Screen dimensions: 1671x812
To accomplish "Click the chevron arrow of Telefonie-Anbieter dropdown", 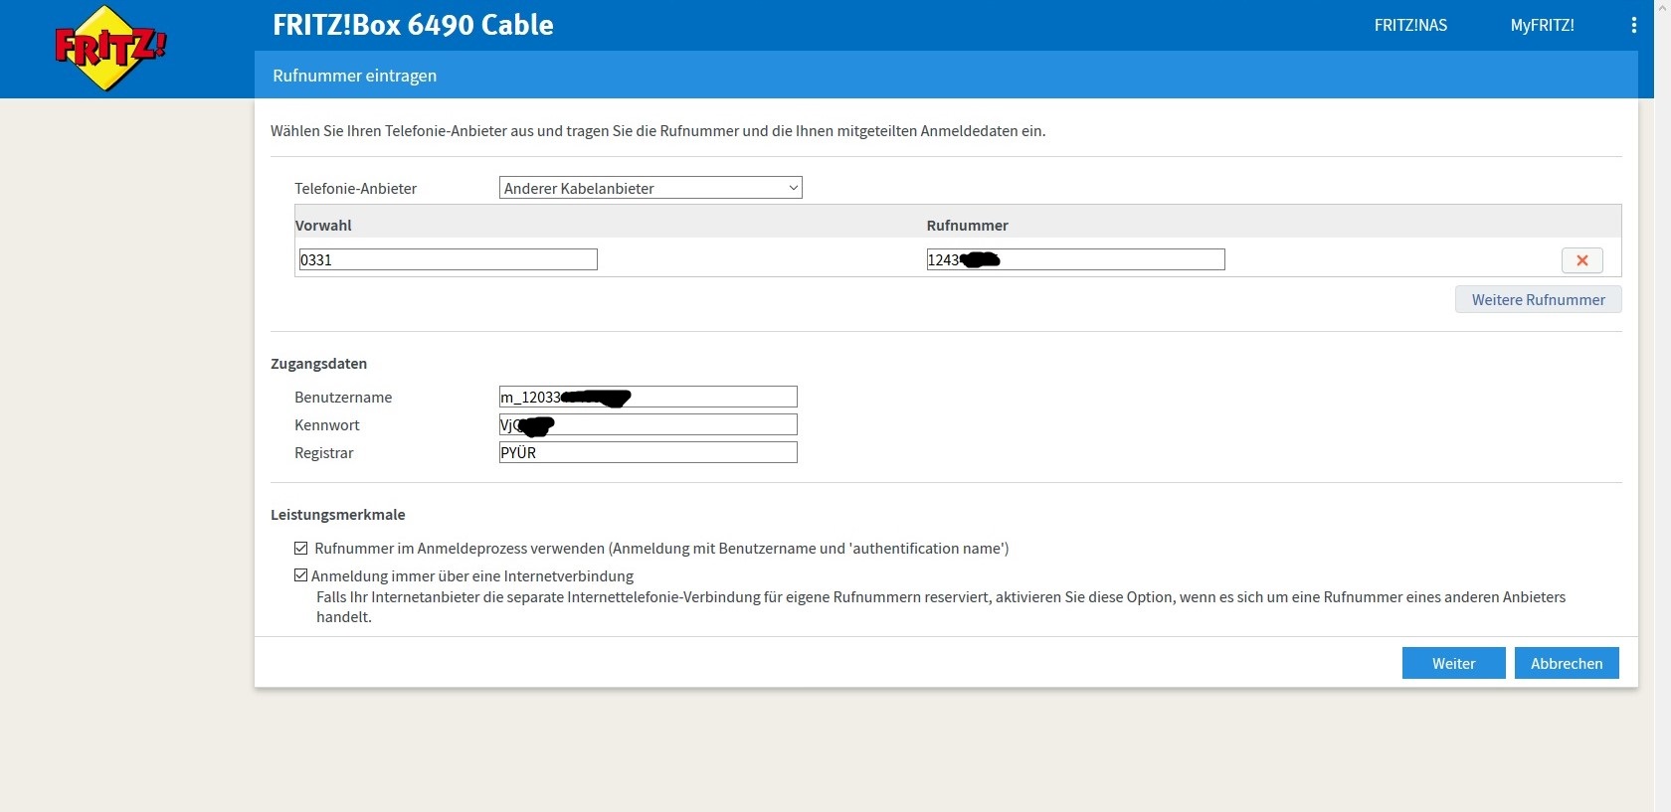I will [x=793, y=188].
